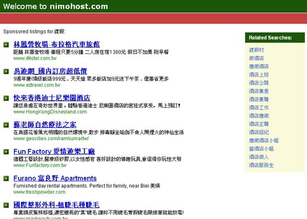The height and width of the screenshot is (219, 307).
Task: Select related search 酒店徵人
Action: [259, 157]
